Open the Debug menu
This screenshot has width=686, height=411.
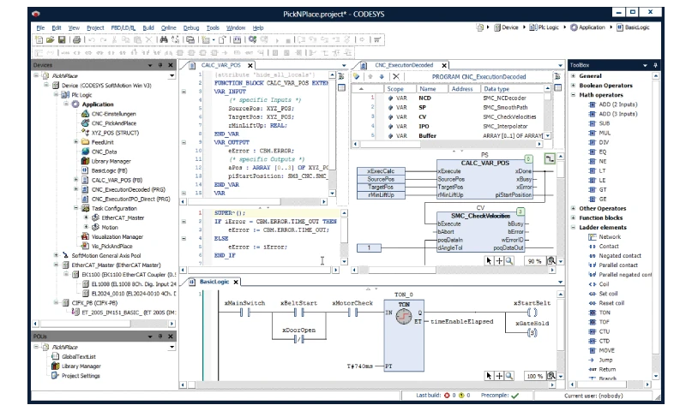tap(190, 27)
